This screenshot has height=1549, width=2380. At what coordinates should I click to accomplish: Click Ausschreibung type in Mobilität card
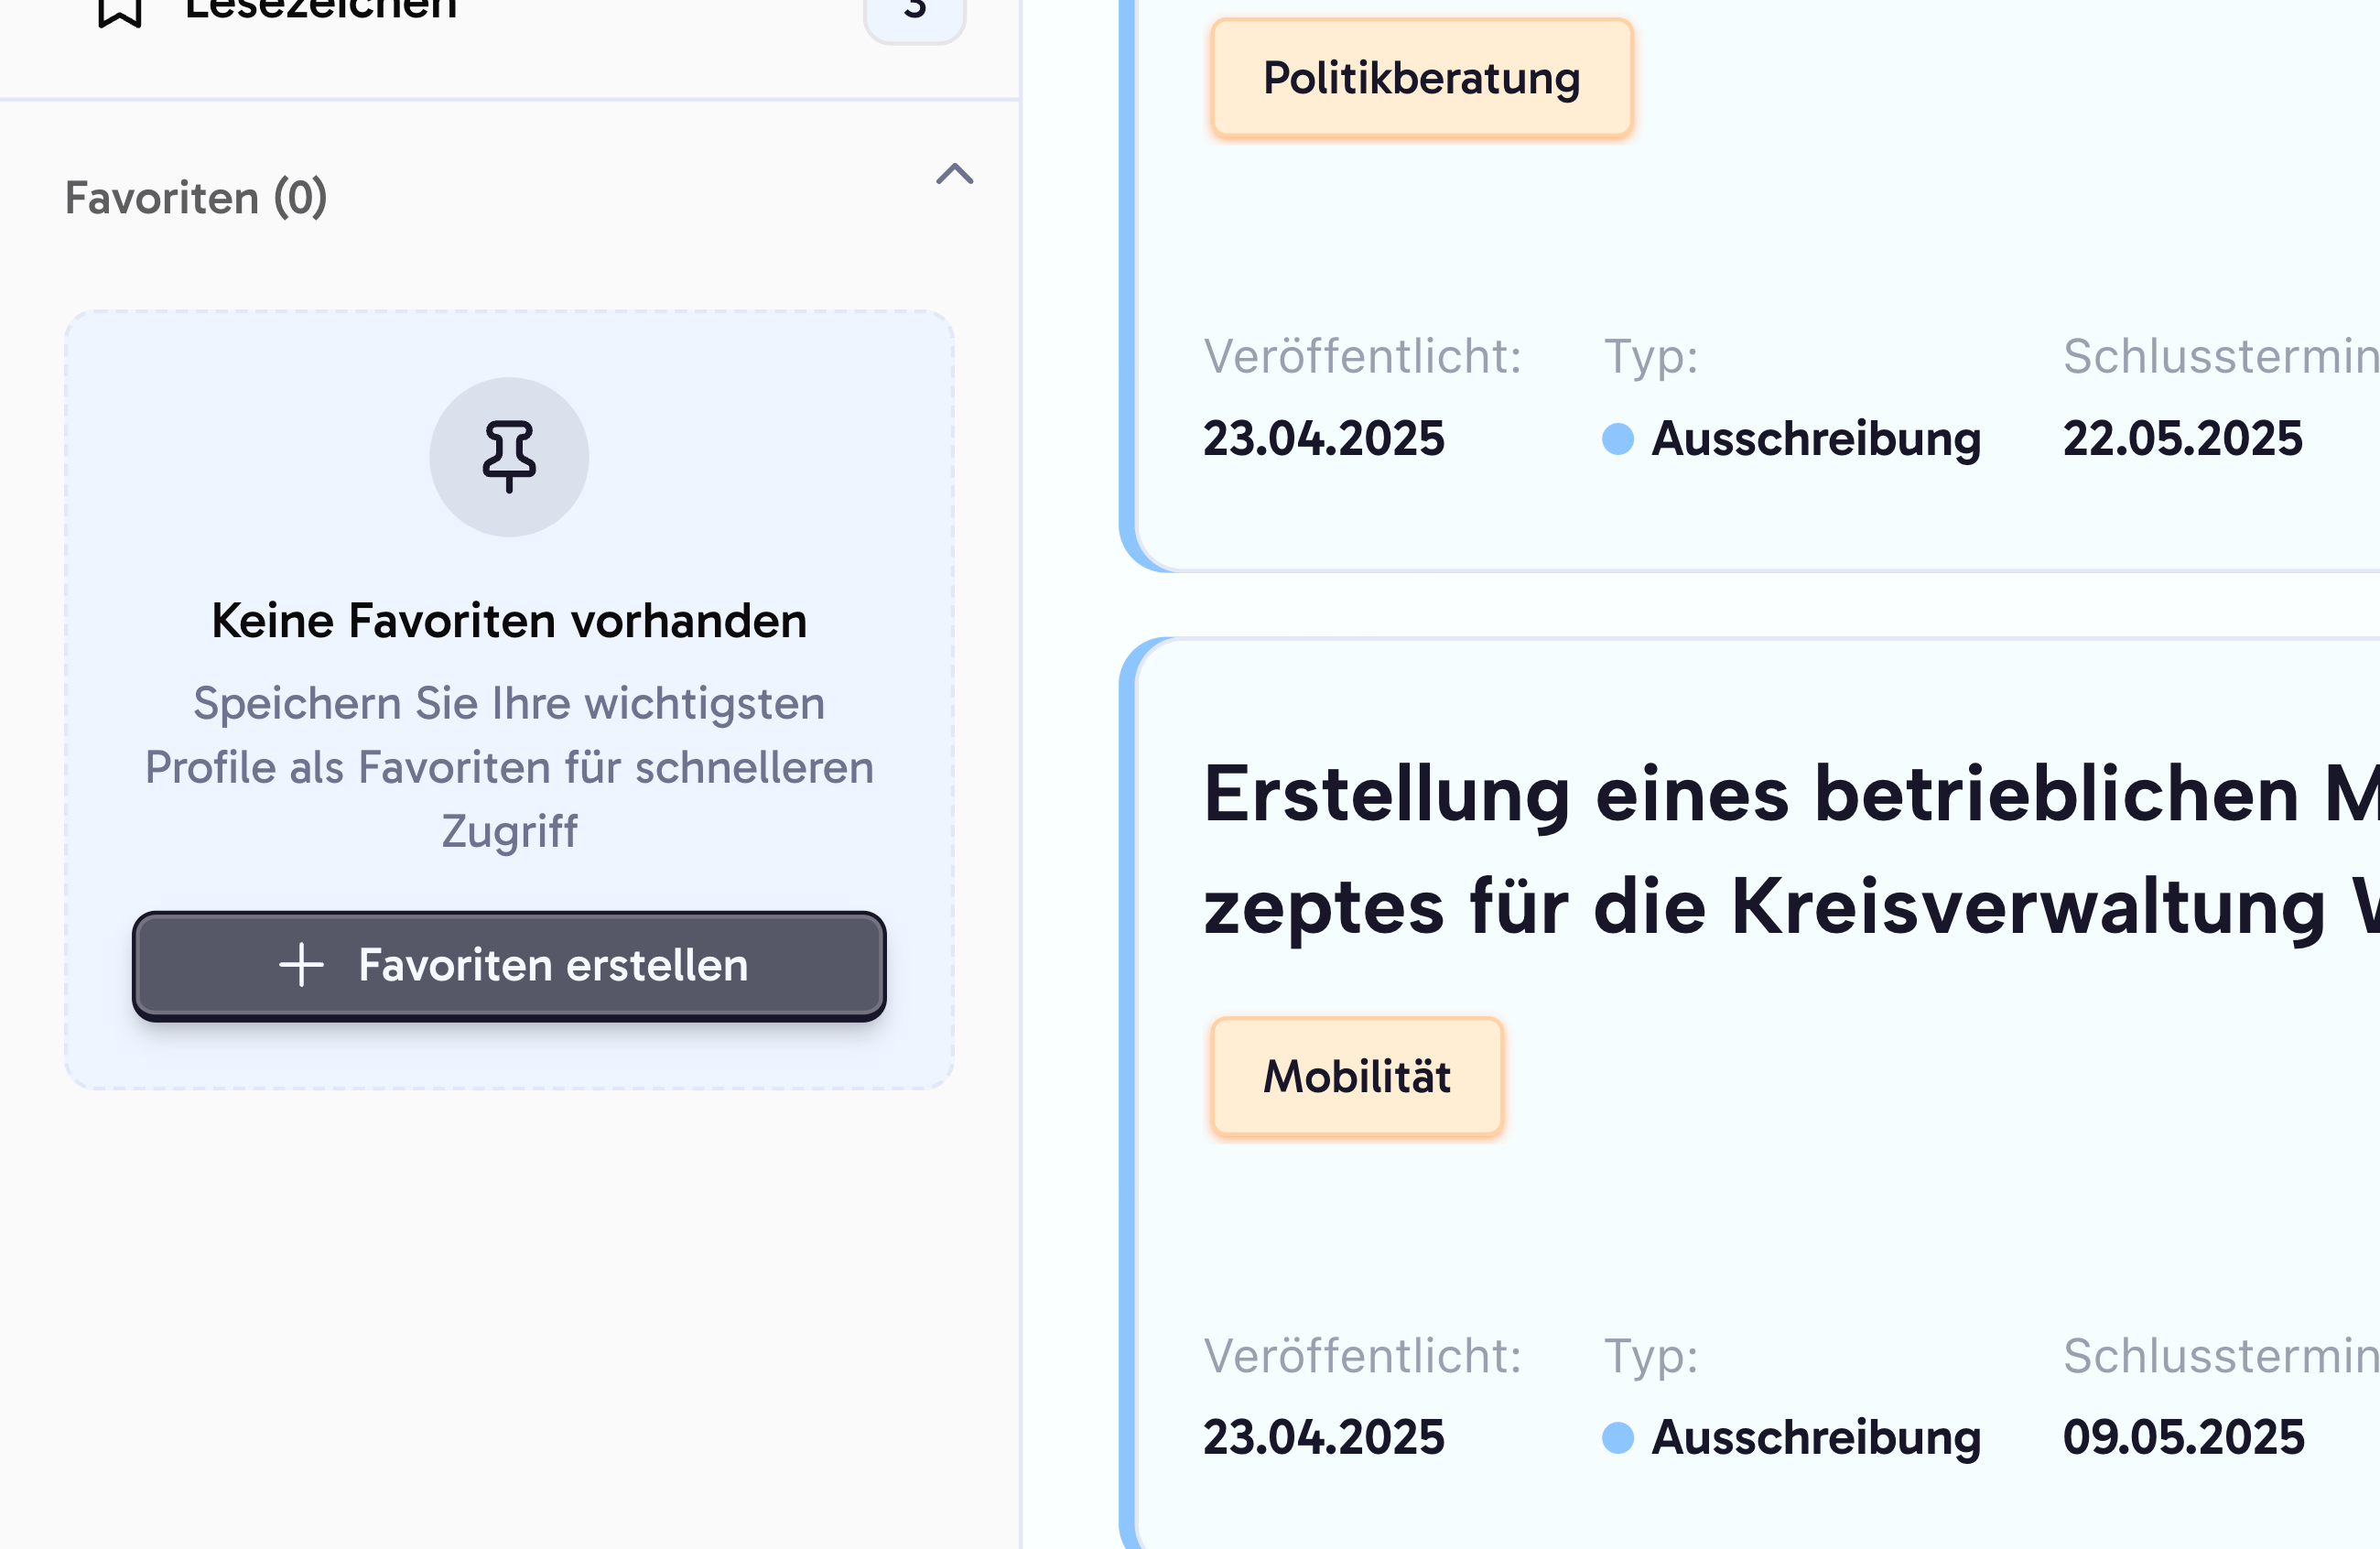coord(1791,1437)
